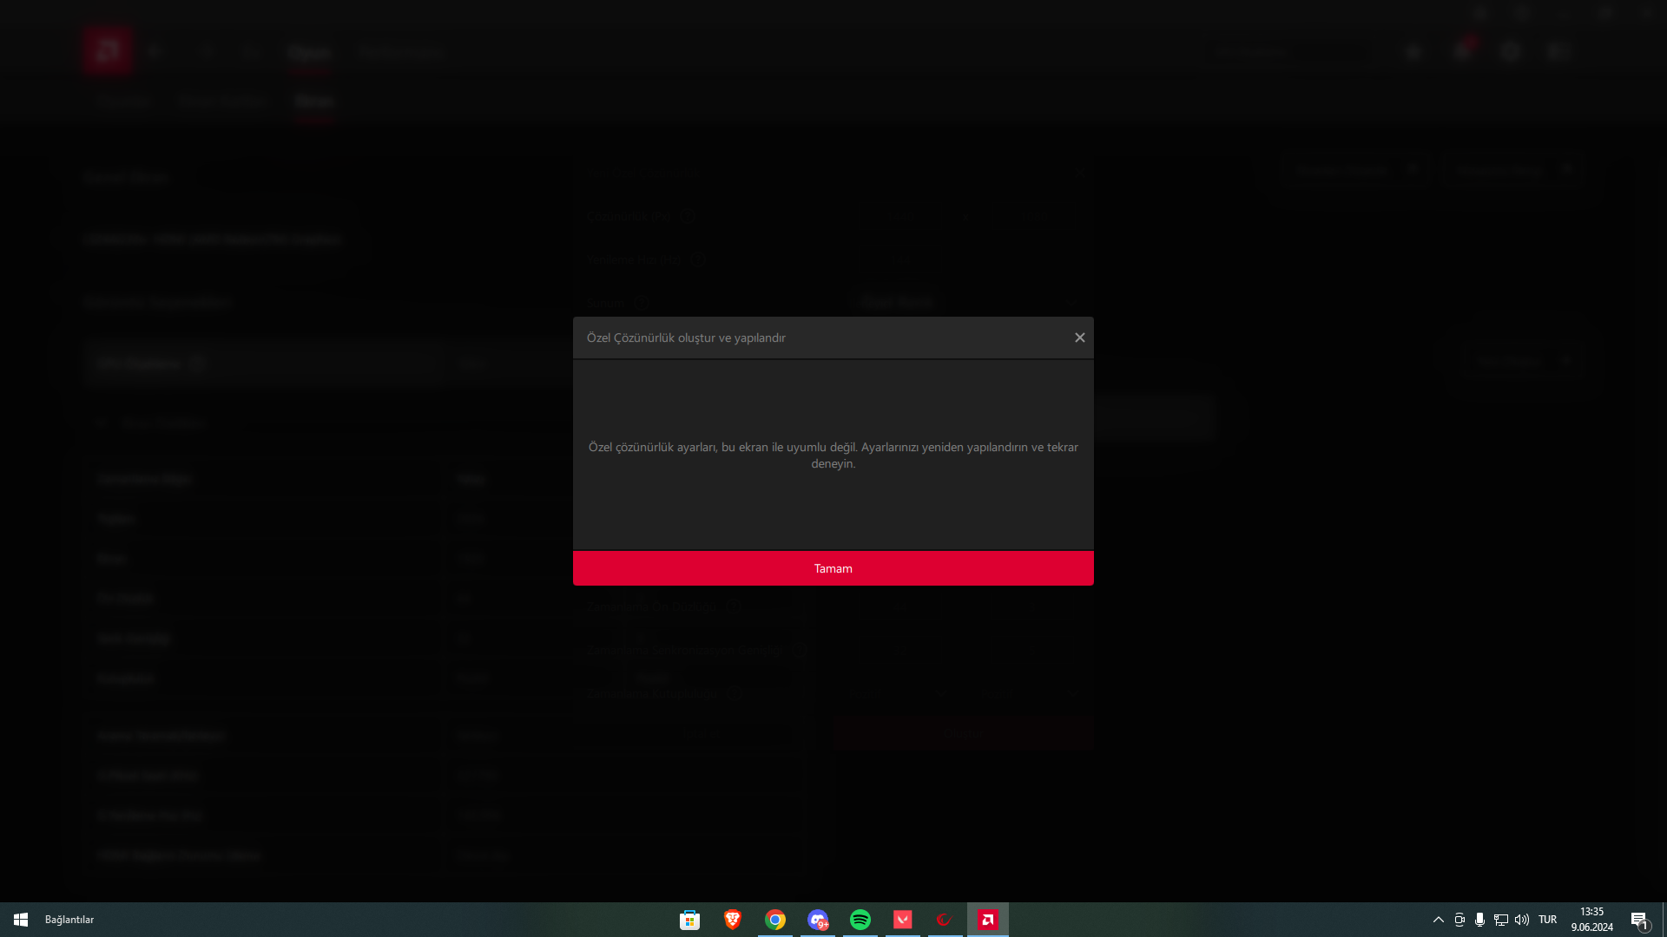Screen dimensions: 1667x937
Task: Open Microsoft Store from the taskbar
Action: 690,920
